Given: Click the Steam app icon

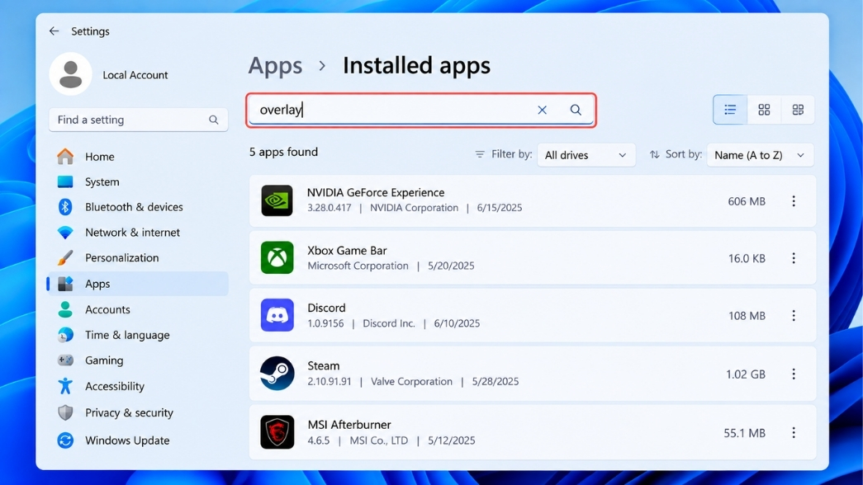Looking at the screenshot, I should pos(277,374).
